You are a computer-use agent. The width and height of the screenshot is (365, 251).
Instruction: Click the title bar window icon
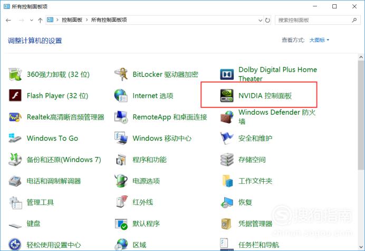tap(7, 6)
